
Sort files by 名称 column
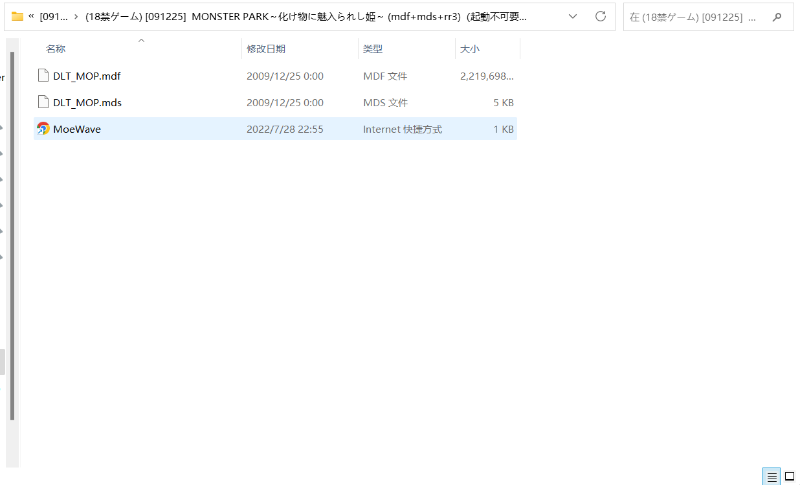click(x=56, y=49)
